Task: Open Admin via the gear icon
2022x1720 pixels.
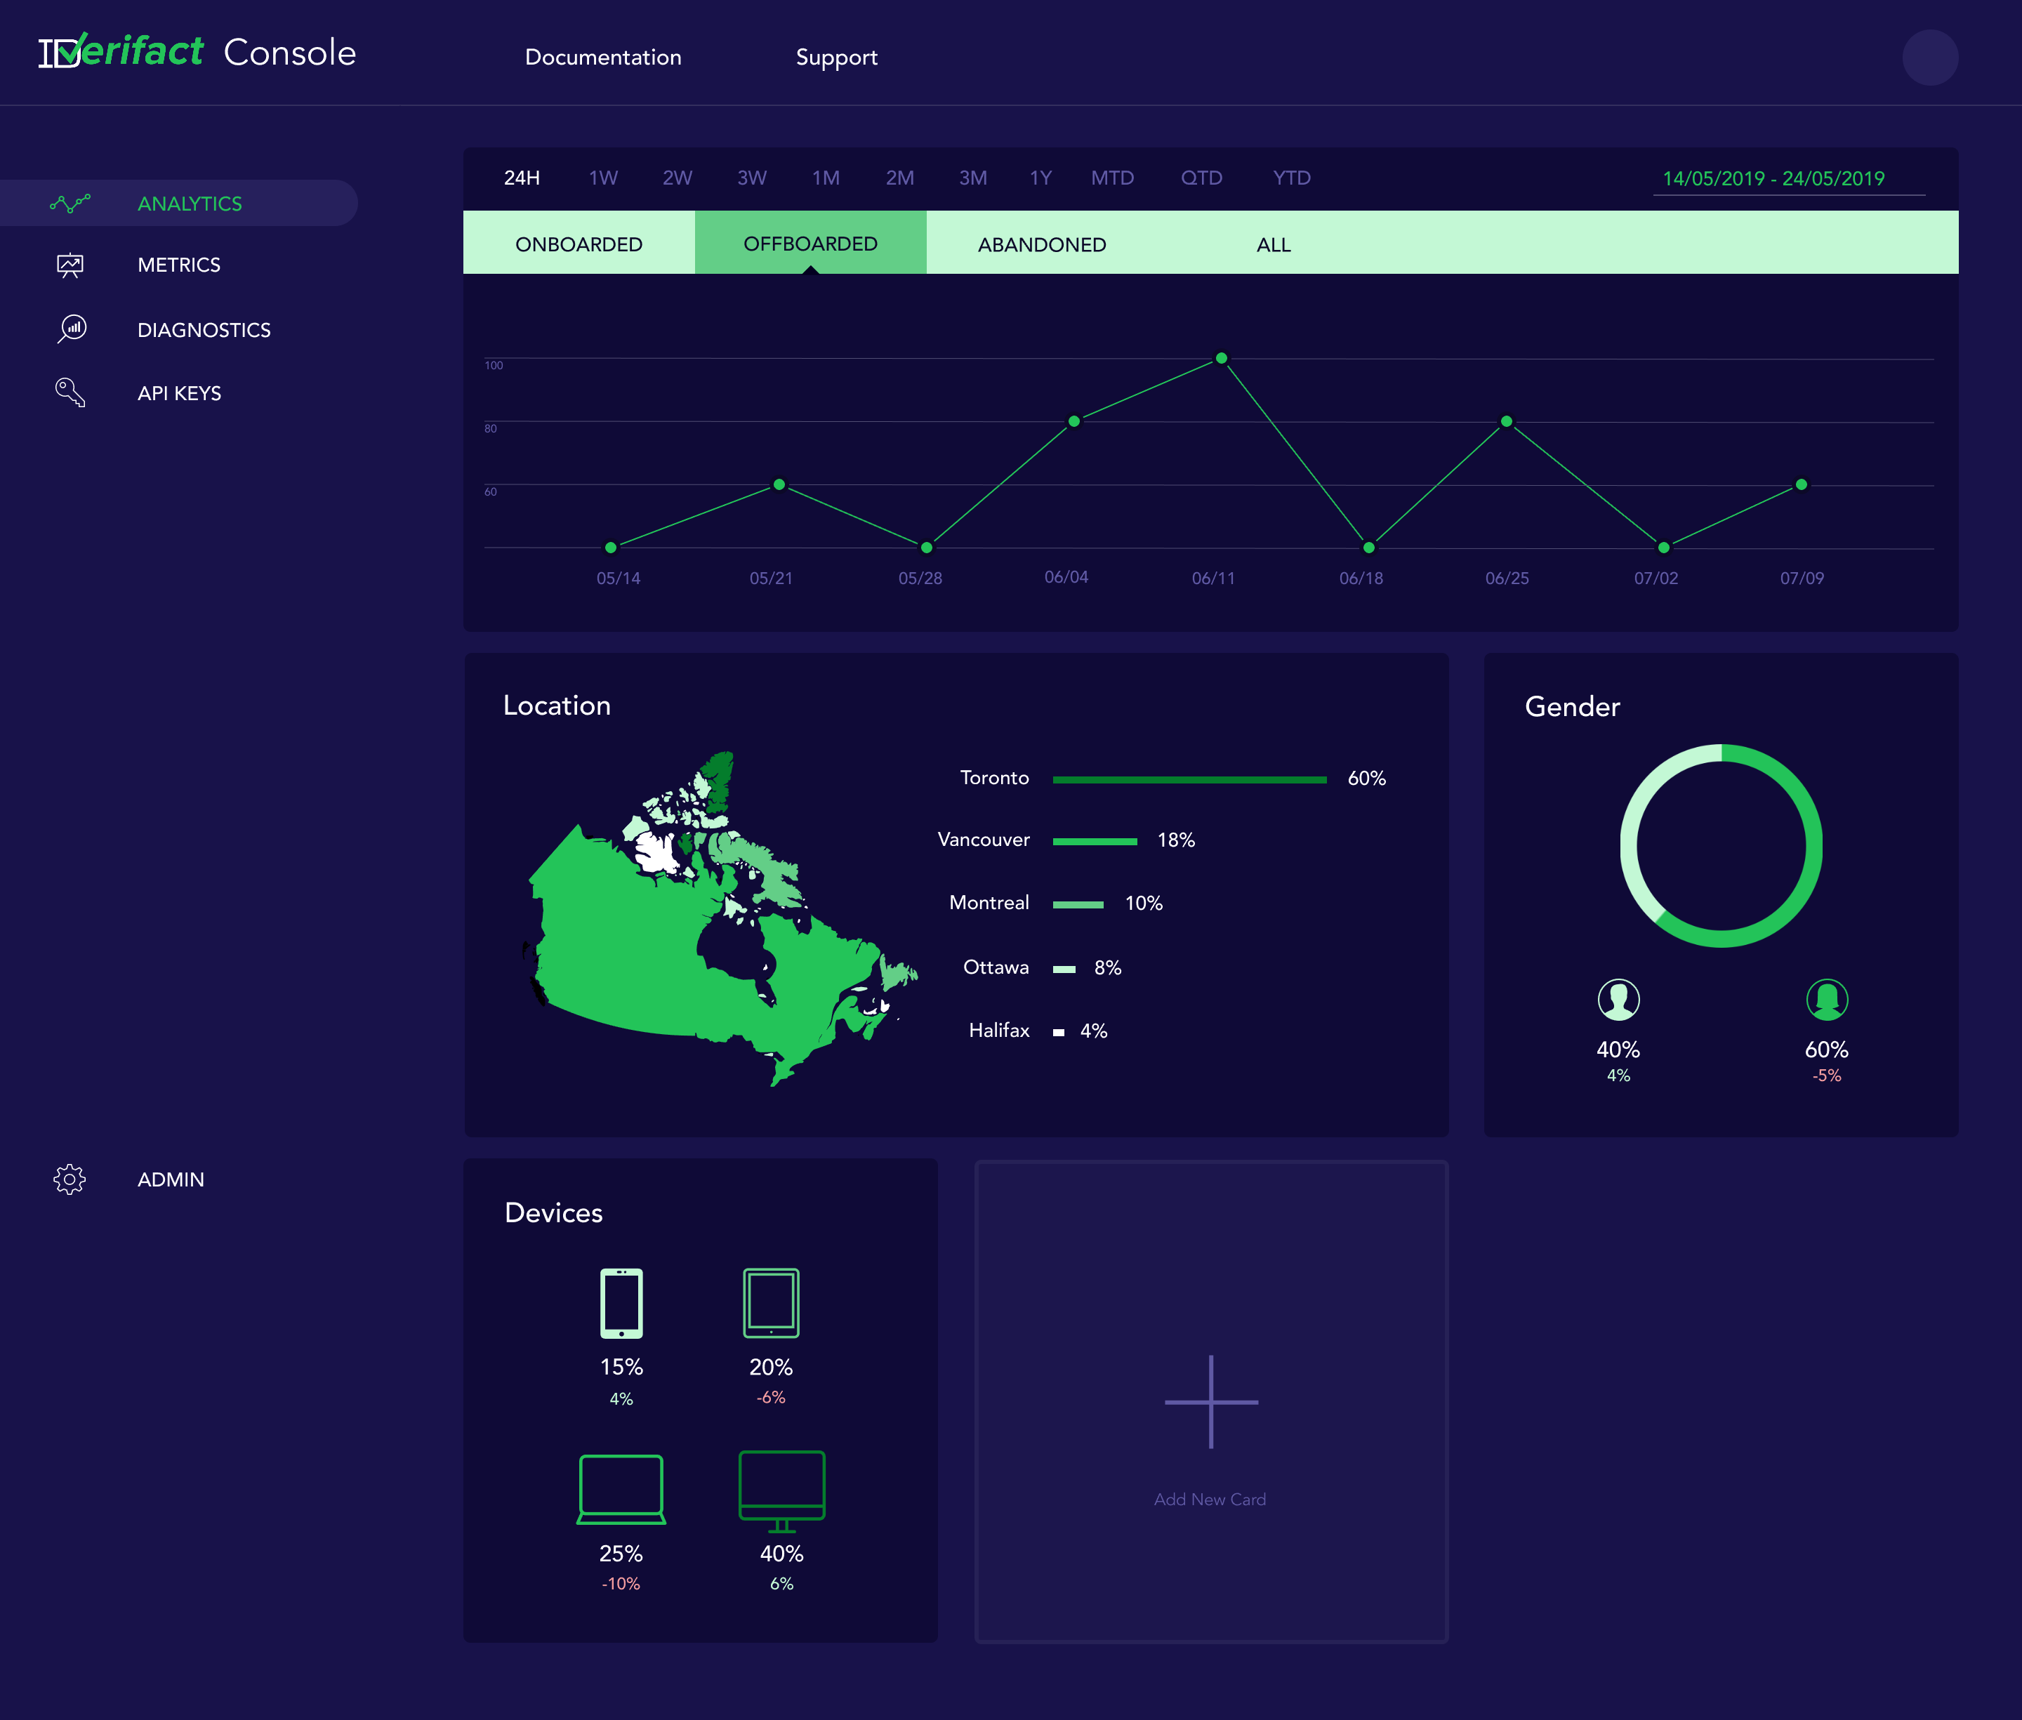Action: pos(70,1179)
